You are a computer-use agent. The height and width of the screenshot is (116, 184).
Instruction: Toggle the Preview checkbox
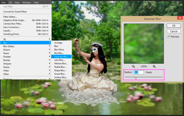[168, 37]
